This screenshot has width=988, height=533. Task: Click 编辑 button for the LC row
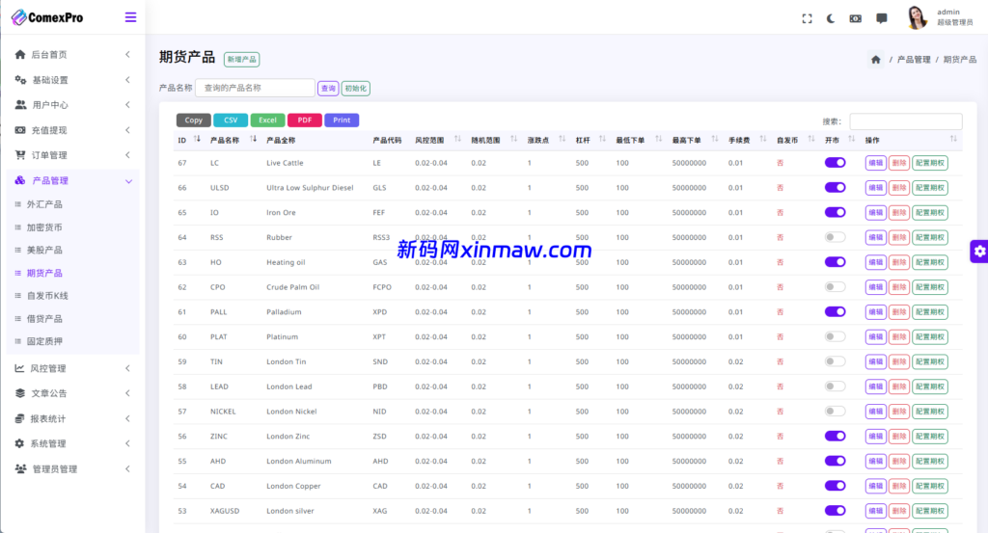tap(875, 163)
